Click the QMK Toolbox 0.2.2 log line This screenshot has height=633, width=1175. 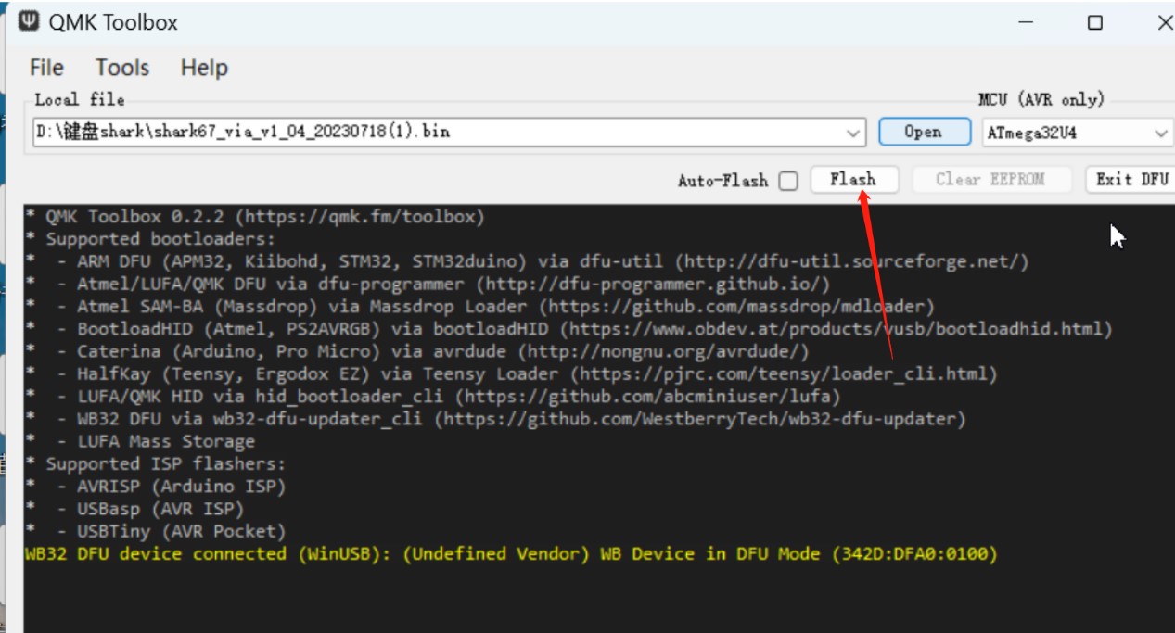click(x=255, y=217)
